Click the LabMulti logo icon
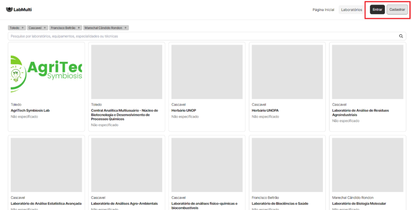411x210 pixels. click(x=9, y=9)
